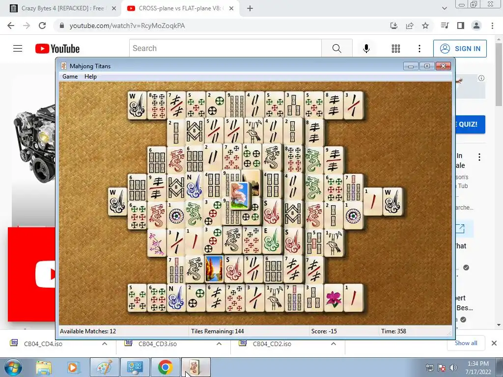503x377 pixels.
Task: Click the Time: 358 status text
Action: tap(393, 331)
